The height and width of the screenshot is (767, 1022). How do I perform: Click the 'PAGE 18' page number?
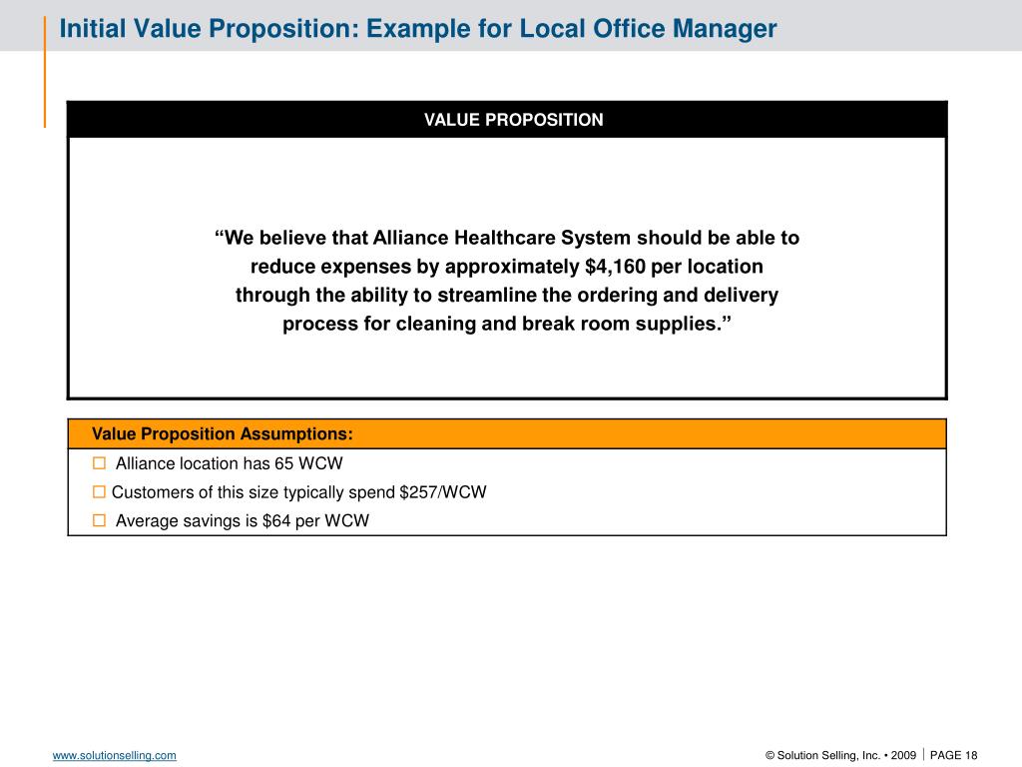click(x=953, y=755)
